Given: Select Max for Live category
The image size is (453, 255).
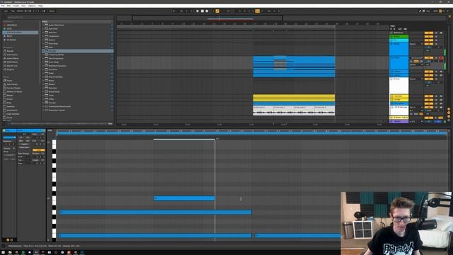Looking at the screenshot, I should click(x=12, y=66).
